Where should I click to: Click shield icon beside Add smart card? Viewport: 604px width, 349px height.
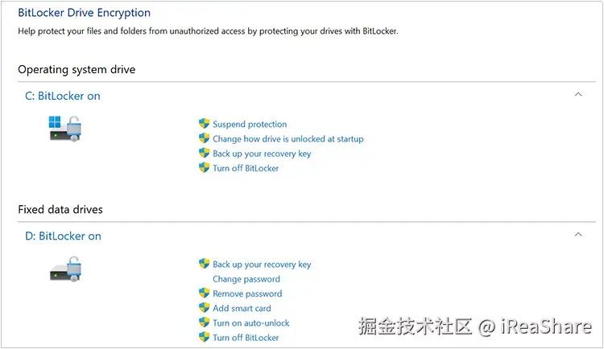204,308
